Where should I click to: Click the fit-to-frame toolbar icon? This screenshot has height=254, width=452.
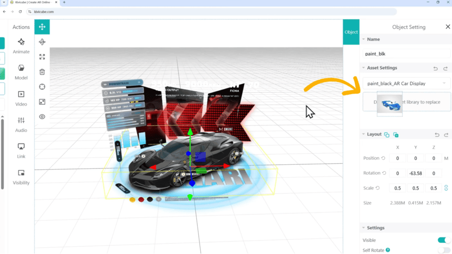(42, 102)
